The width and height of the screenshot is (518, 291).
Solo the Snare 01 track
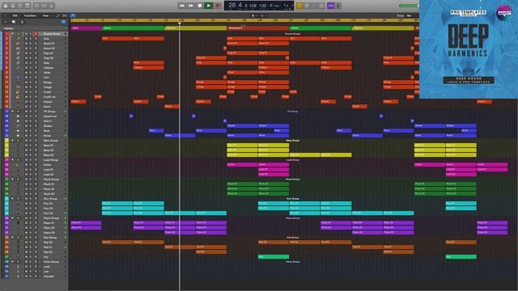click(x=31, y=43)
